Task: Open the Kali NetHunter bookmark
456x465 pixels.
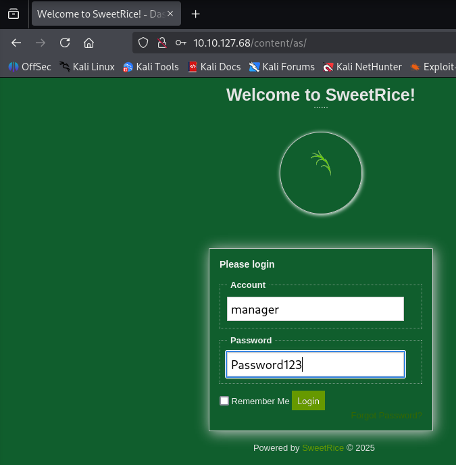Action: (x=362, y=67)
